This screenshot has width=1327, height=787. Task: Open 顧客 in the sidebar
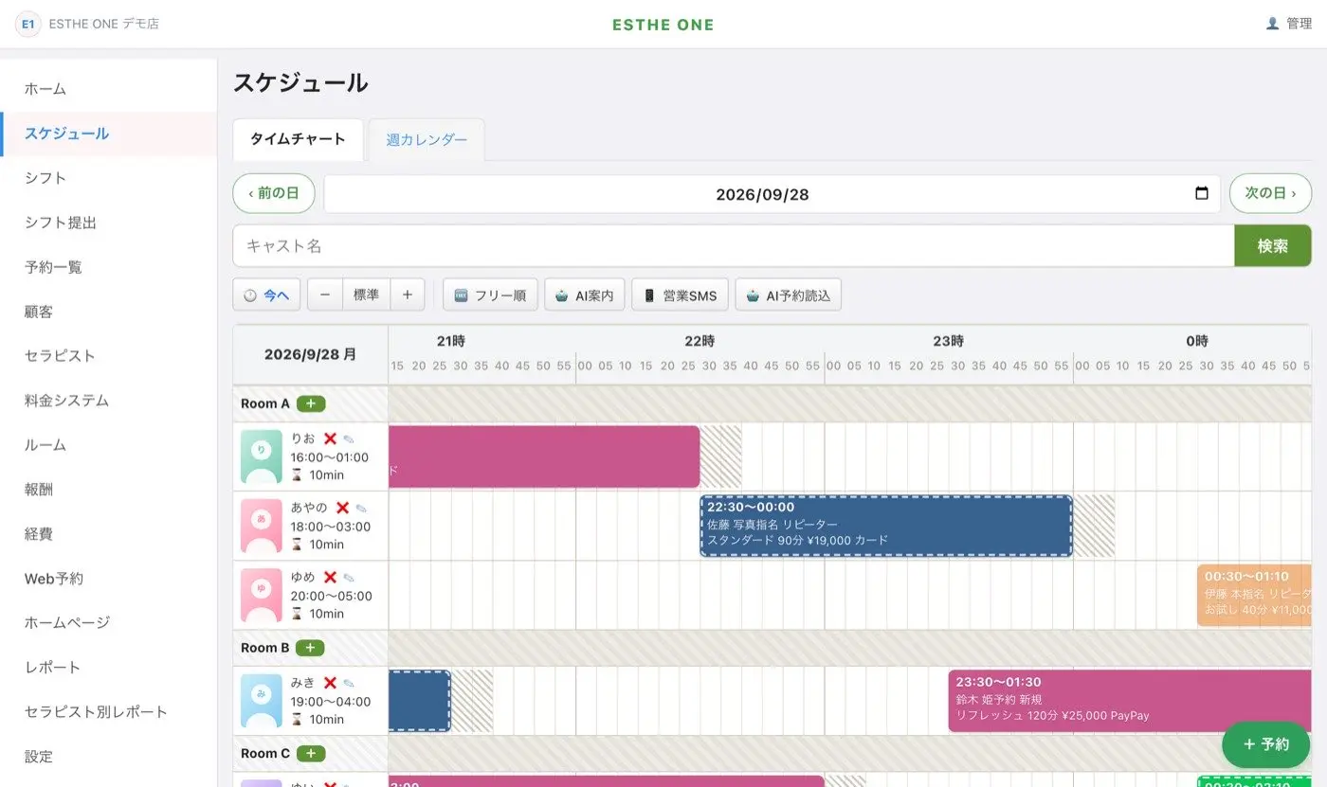coord(109,312)
